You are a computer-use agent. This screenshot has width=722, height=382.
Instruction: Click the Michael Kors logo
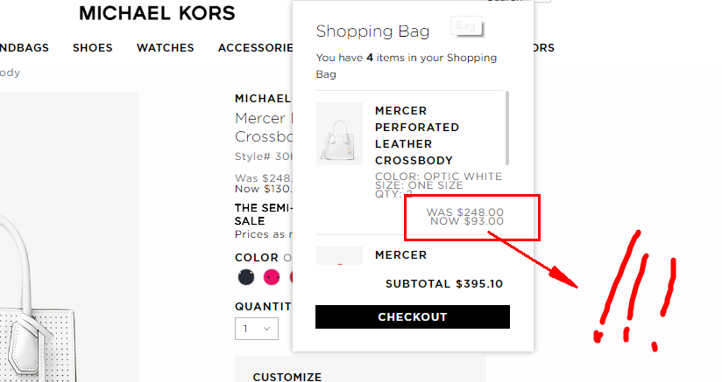(x=157, y=13)
